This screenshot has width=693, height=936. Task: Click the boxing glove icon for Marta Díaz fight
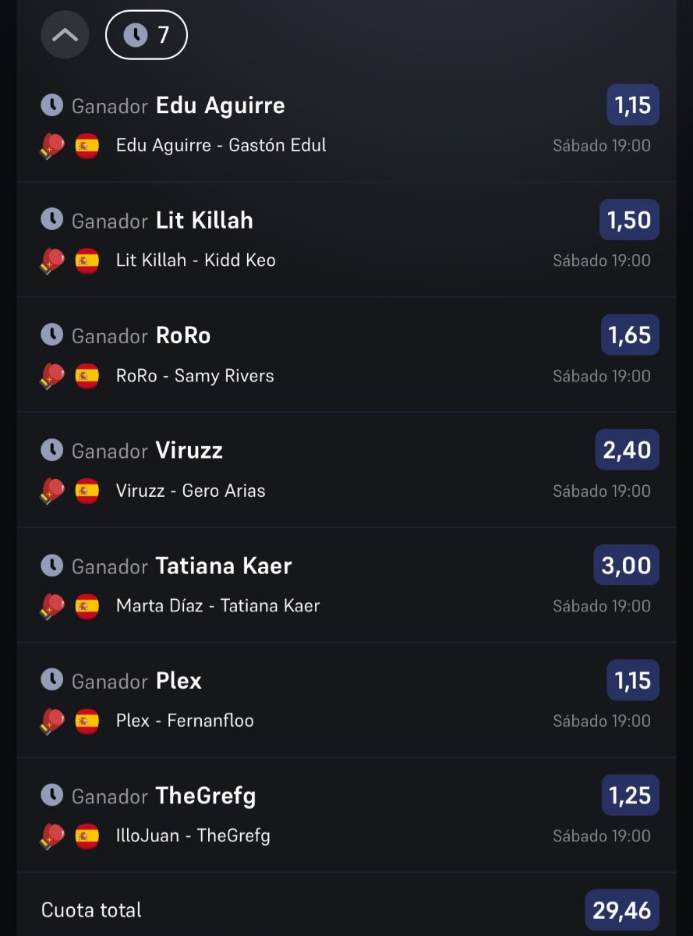[52, 606]
